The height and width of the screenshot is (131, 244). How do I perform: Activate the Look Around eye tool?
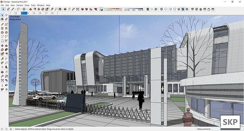6,85
